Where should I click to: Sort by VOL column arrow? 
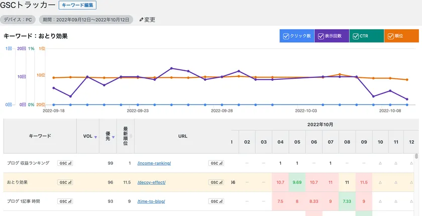pyautogui.click(x=95, y=137)
